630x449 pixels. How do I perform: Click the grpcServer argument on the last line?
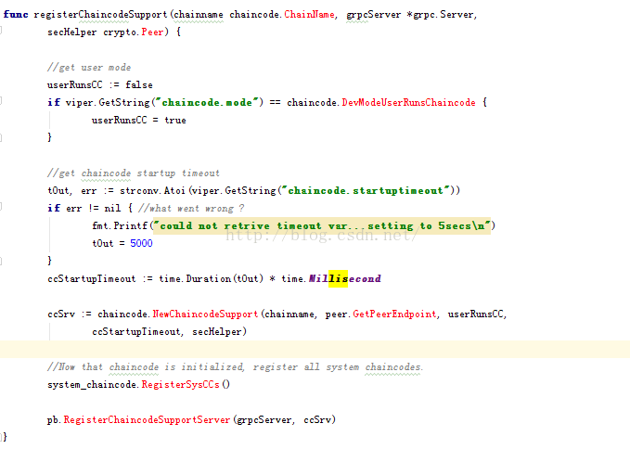click(264, 420)
